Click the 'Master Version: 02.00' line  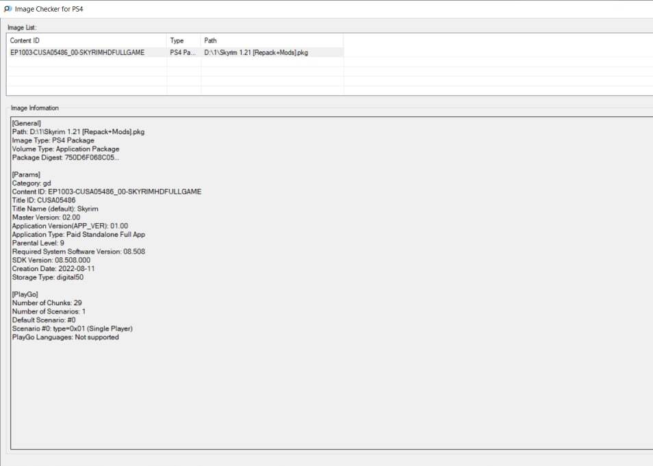pos(46,218)
